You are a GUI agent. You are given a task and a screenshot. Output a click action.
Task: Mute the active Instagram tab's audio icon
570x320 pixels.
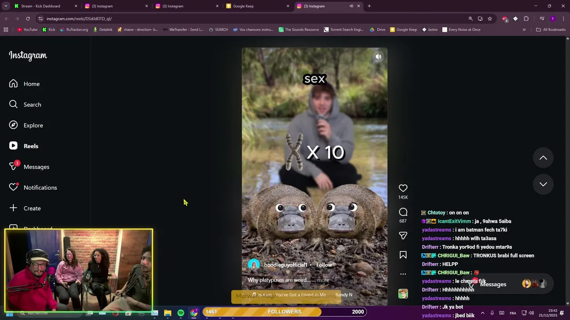click(351, 6)
